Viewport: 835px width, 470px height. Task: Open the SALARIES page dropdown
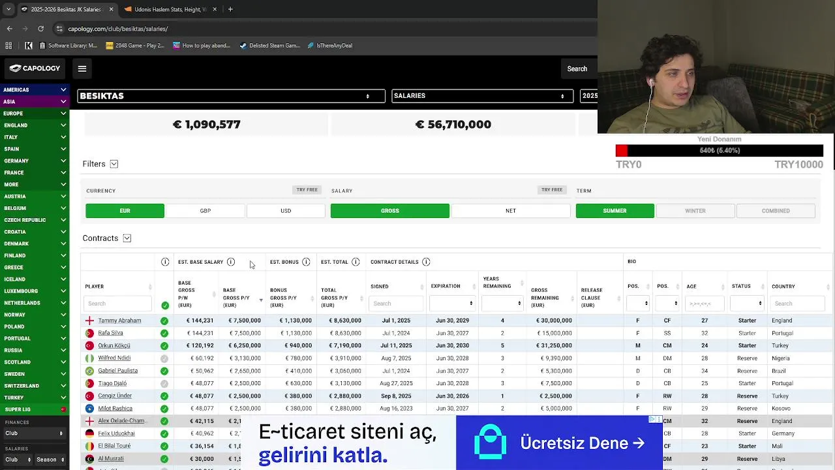click(482, 96)
